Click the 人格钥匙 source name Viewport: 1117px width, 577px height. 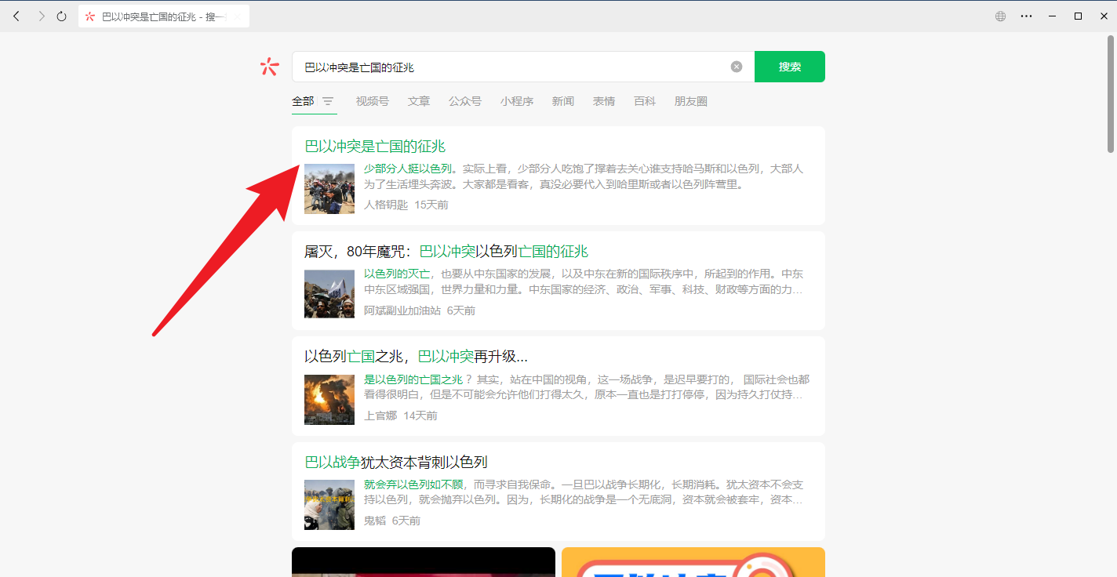click(x=386, y=205)
